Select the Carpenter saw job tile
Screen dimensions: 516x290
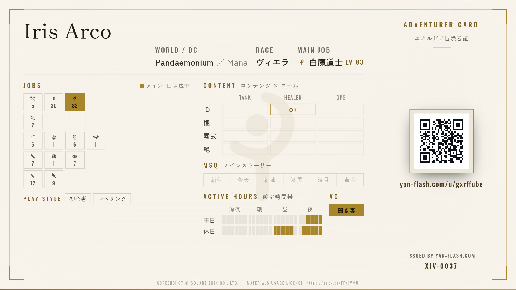tap(33, 160)
